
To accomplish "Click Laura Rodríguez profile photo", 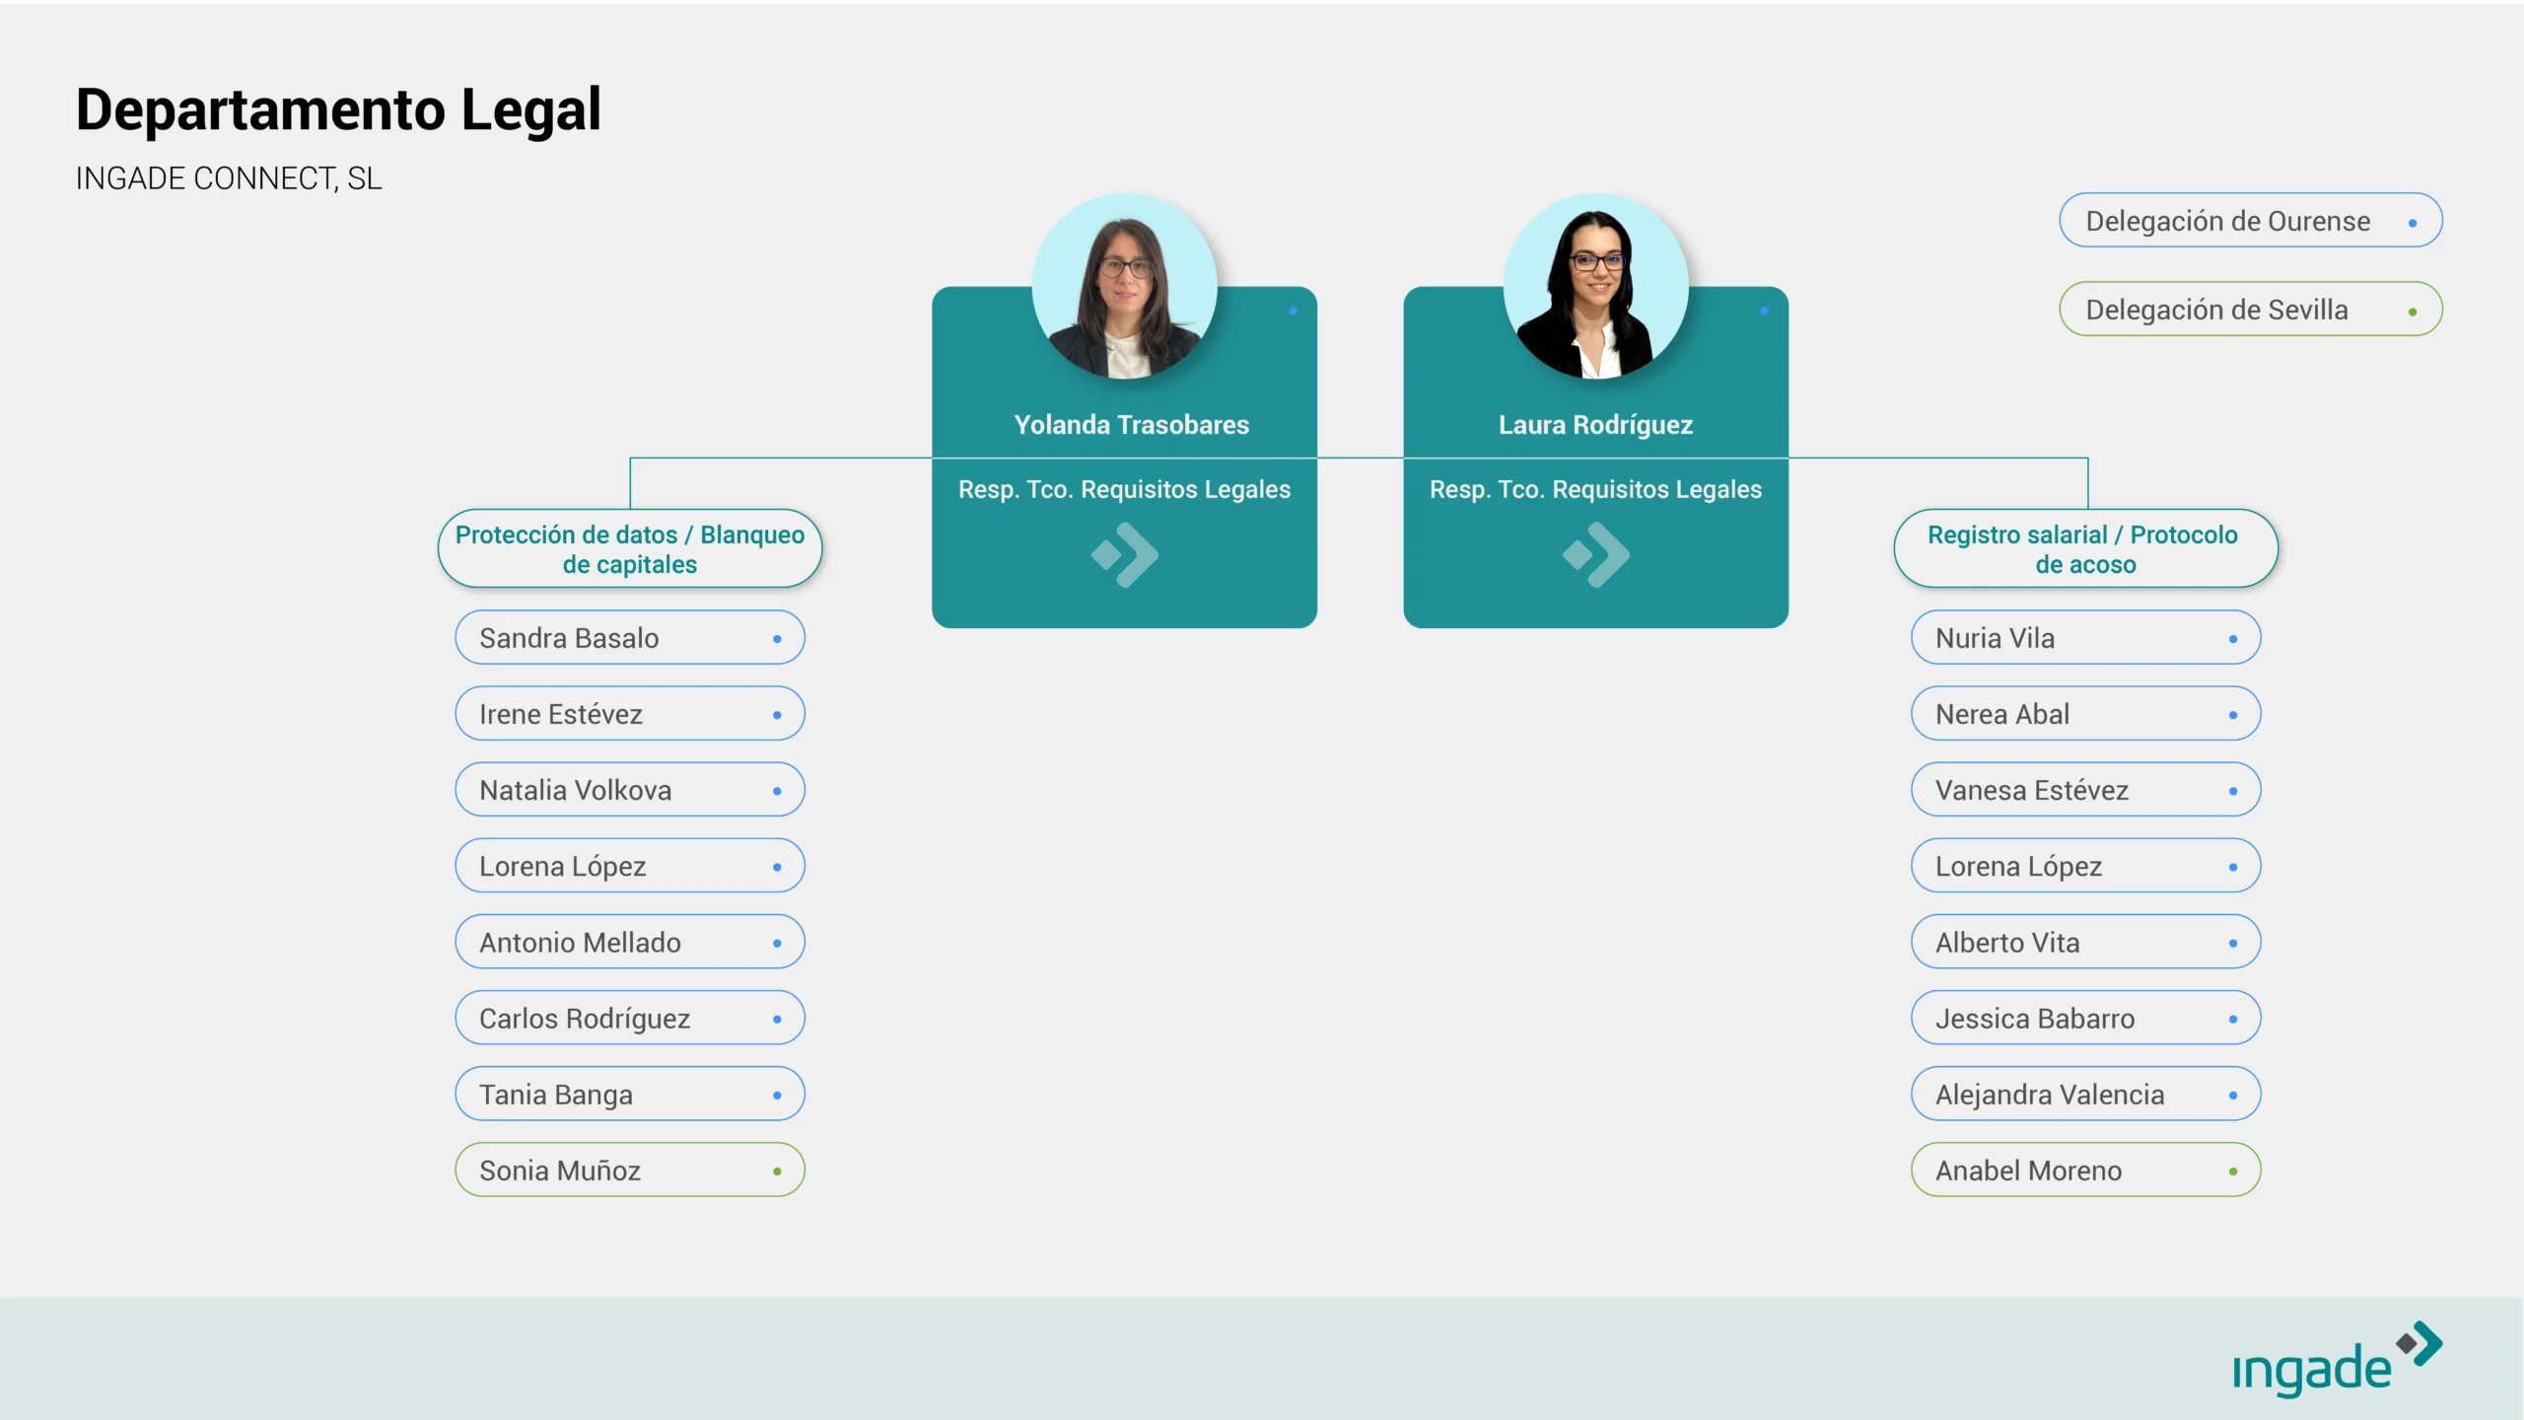I will point(1596,288).
